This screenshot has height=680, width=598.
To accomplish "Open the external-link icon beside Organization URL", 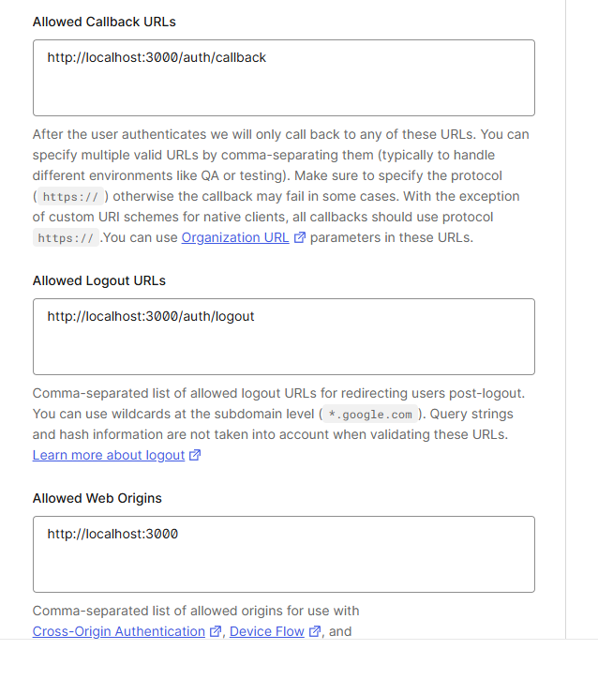I will pyautogui.click(x=300, y=238).
